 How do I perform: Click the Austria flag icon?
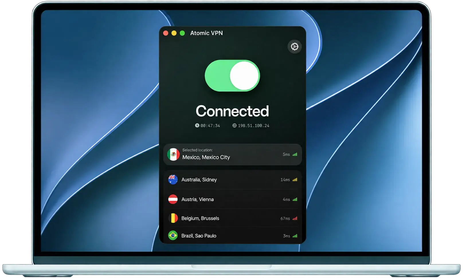[x=173, y=199]
